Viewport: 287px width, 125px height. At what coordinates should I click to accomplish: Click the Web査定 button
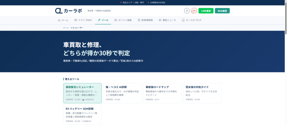(222, 11)
